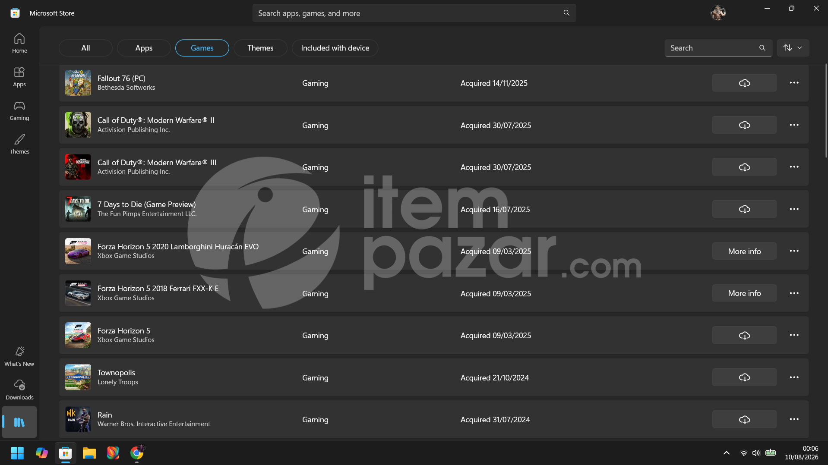Open the volume tray icon
828x465 pixels.
[756, 453]
